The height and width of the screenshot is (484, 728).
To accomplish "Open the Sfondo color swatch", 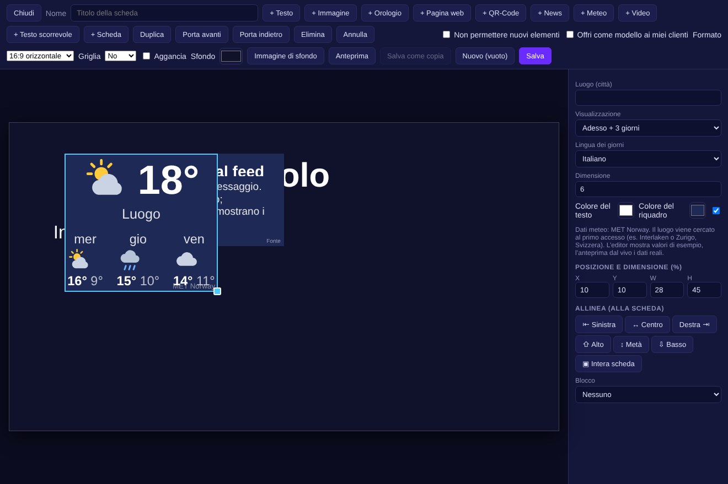I will [231, 56].
